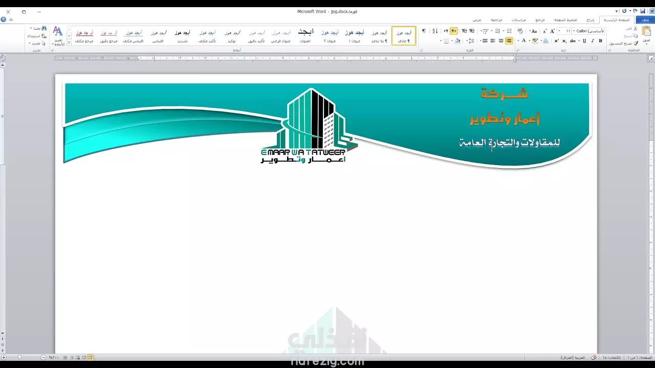
Task: Click the subscript x₂ icon
Action: [x=564, y=41]
